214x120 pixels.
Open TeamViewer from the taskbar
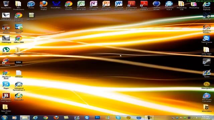pyautogui.click(x=87, y=118)
